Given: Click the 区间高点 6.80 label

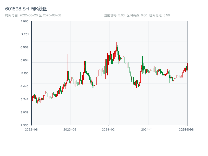Looking at the screenshot, I should (137, 15).
